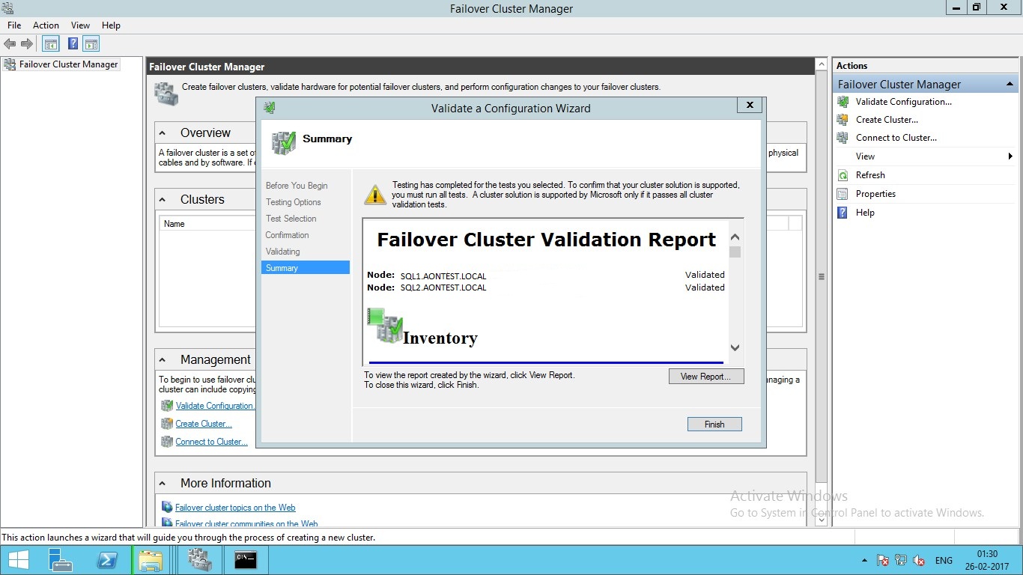Open Command Prompt from the taskbar
1023x575 pixels.
[x=246, y=560]
